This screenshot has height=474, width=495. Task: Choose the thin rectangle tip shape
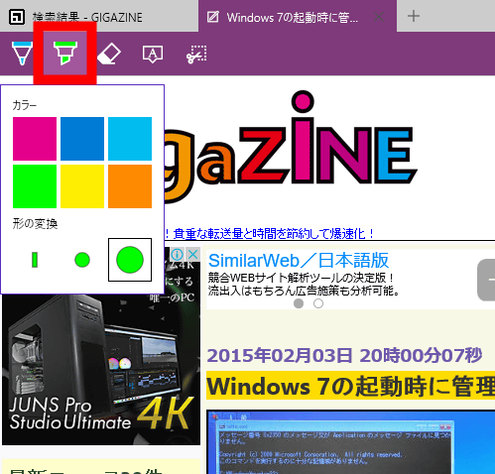(35, 260)
